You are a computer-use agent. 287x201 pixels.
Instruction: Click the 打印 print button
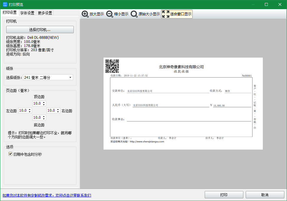(224, 195)
